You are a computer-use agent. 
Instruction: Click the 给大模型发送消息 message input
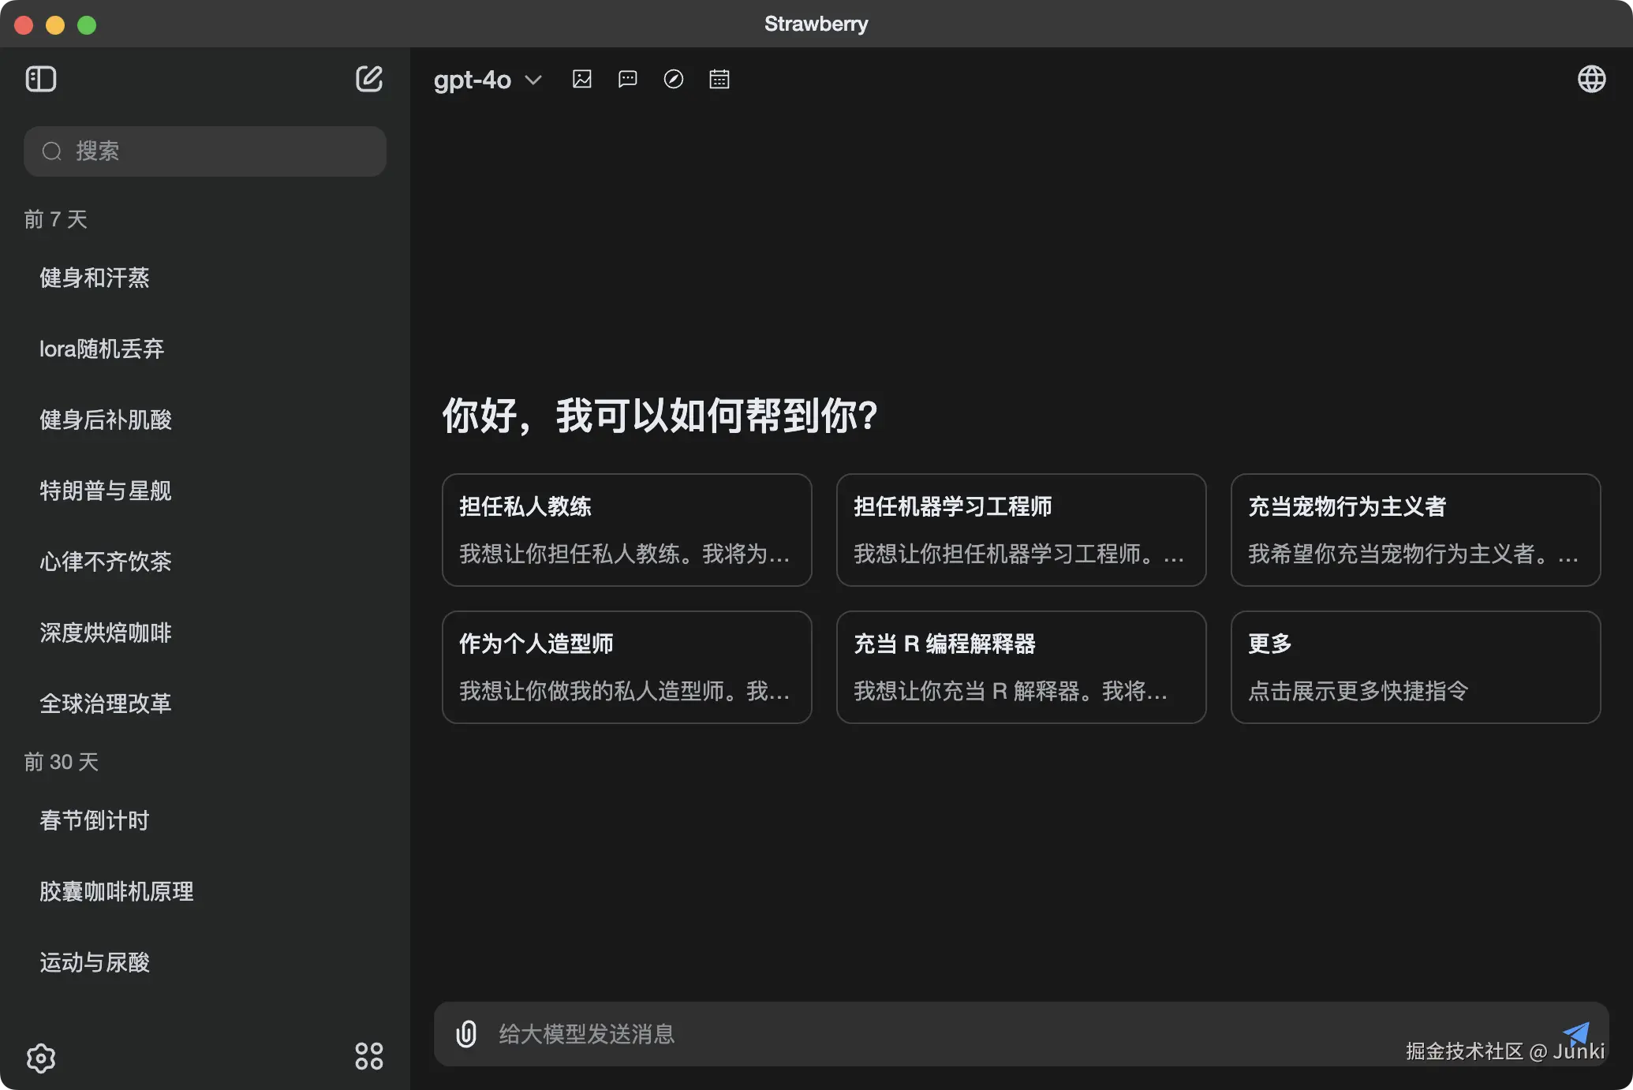[947, 1033]
